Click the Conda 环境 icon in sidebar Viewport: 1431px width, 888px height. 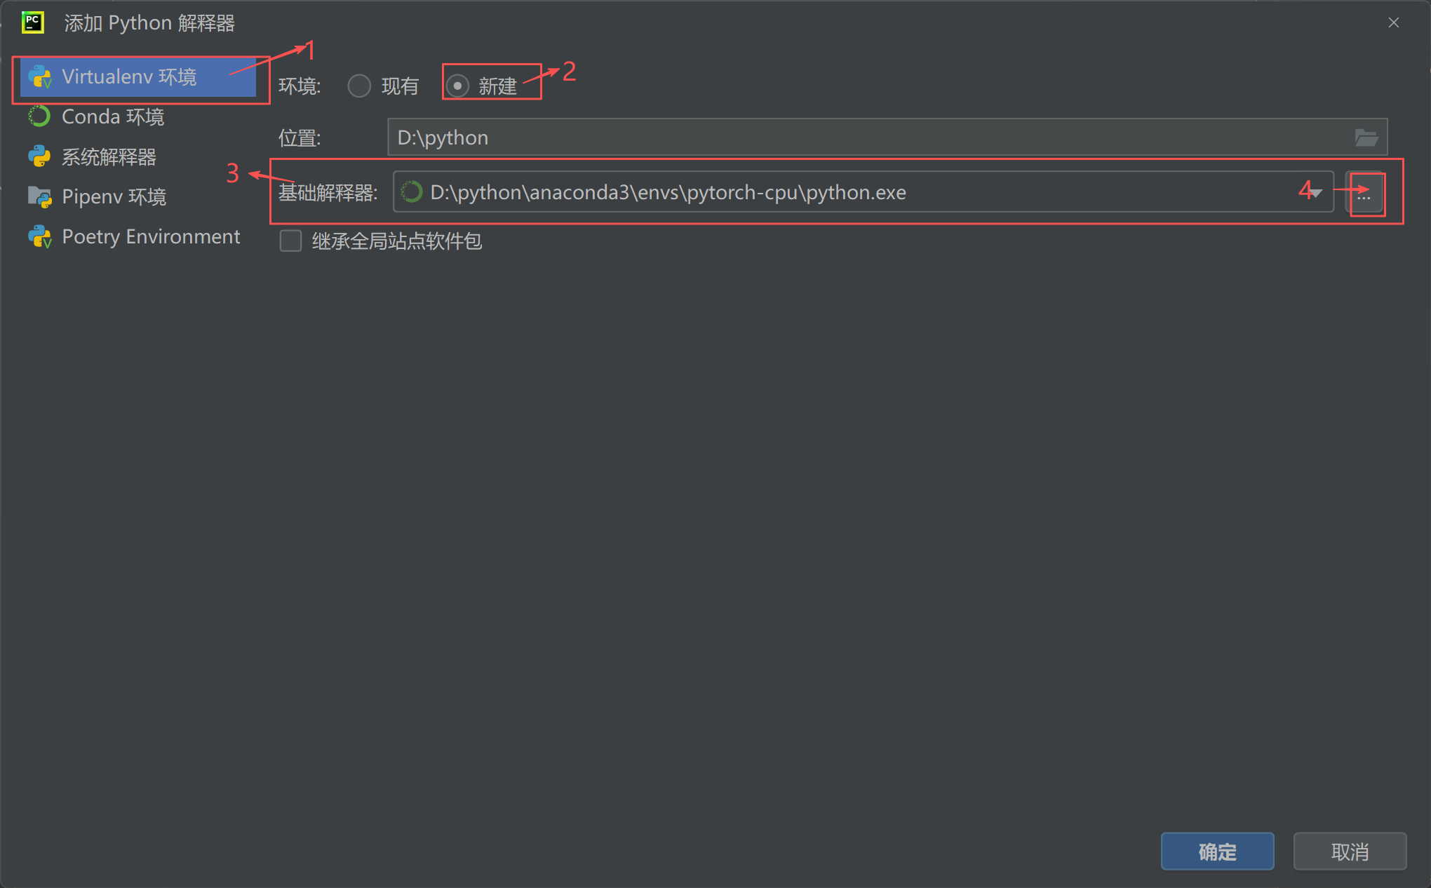click(x=39, y=116)
